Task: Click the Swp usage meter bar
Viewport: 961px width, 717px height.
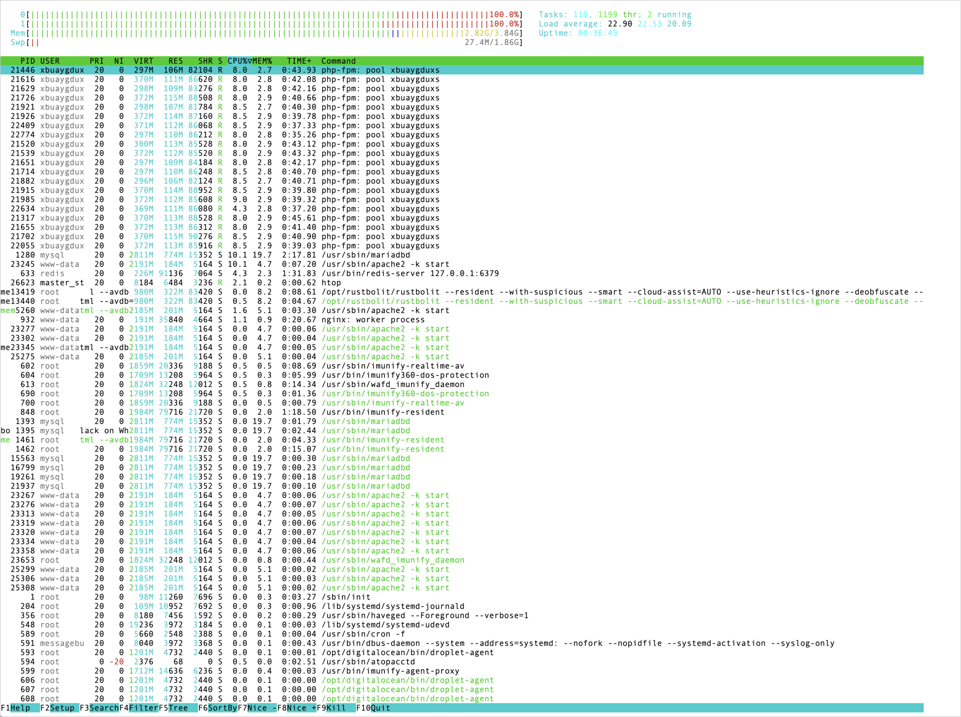Action: pyautogui.click(x=267, y=42)
